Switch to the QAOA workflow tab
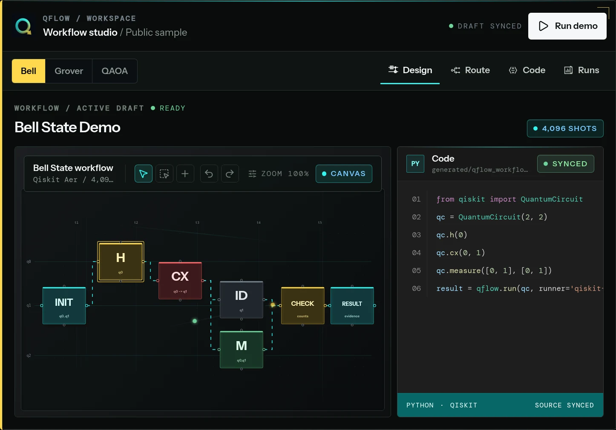The width and height of the screenshot is (616, 430). (x=115, y=71)
